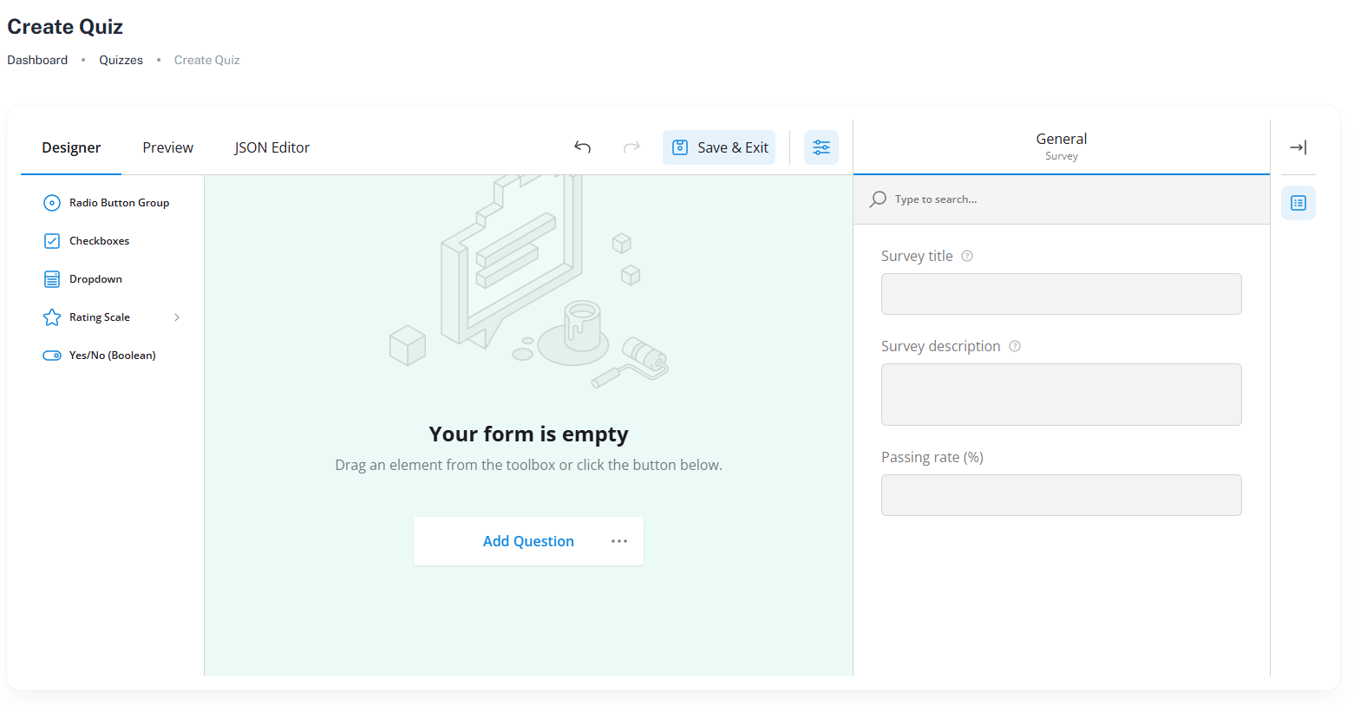Open the JSON Editor tab
The image size is (1354, 705).
point(271,147)
